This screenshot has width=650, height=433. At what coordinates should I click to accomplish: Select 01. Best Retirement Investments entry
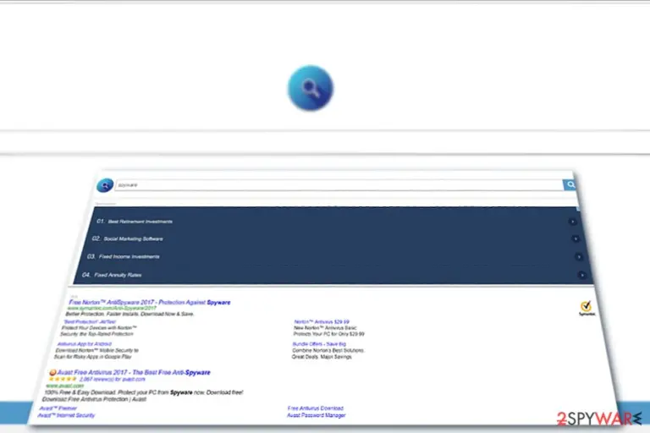pos(135,222)
